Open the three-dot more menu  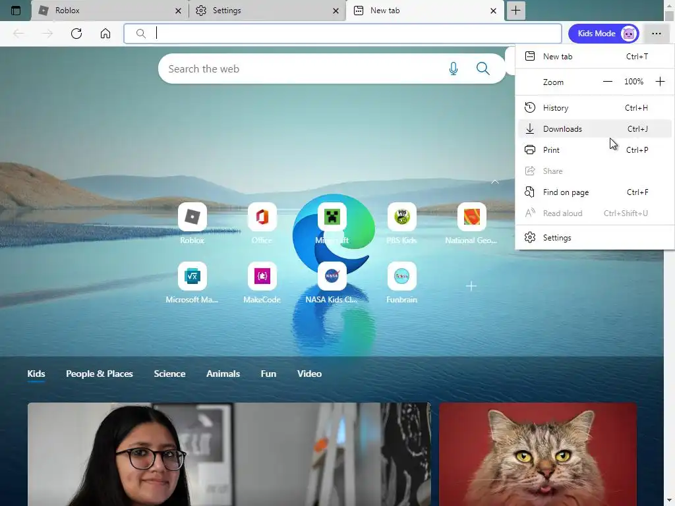tap(656, 34)
